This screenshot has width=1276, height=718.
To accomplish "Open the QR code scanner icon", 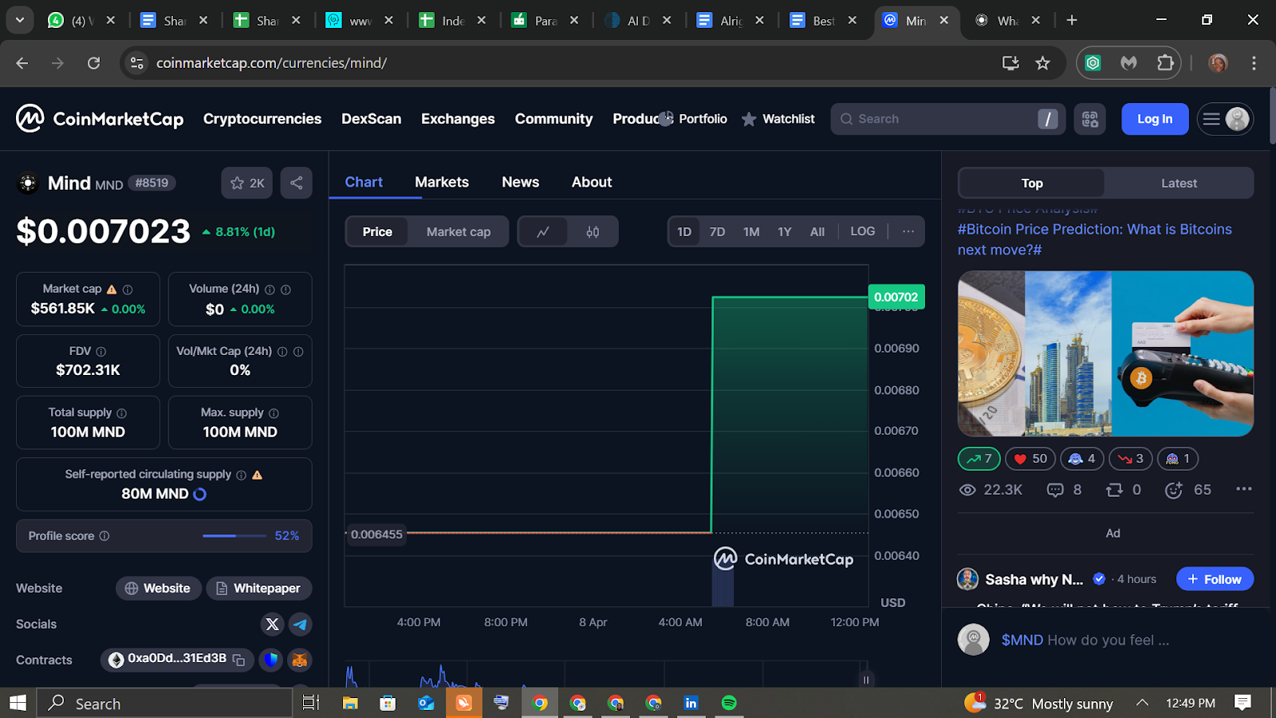I will pyautogui.click(x=1090, y=119).
